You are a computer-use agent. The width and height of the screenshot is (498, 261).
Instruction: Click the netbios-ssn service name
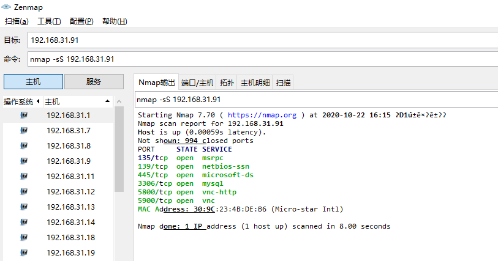(225, 166)
